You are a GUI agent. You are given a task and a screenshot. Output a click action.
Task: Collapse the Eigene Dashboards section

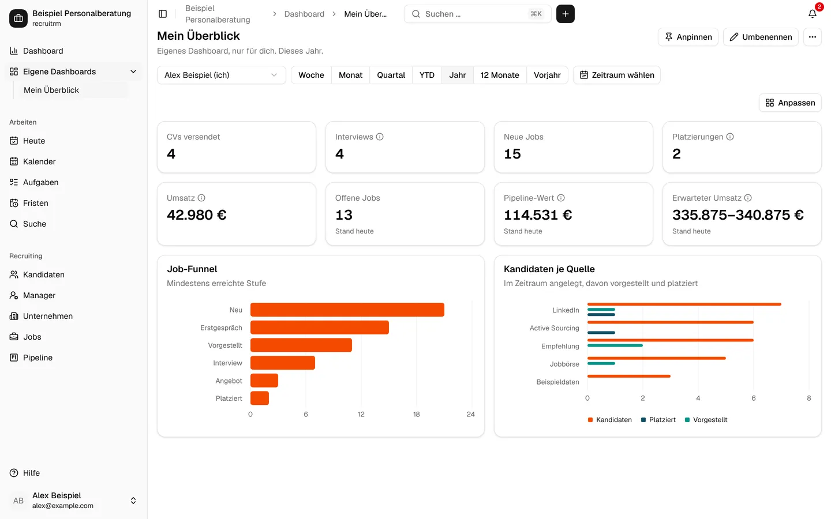[x=73, y=72]
